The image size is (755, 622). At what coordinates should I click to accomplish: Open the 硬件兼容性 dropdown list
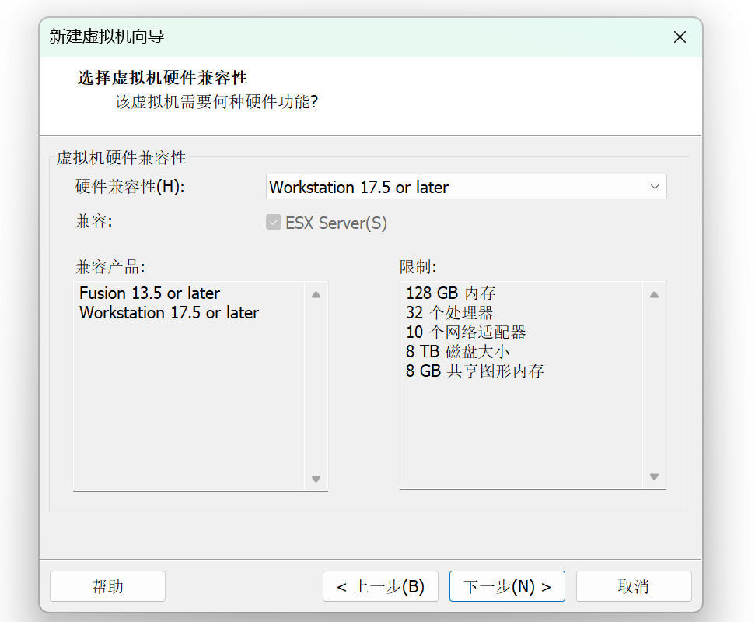click(x=466, y=187)
